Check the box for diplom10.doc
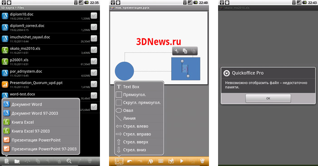Image resolution: width=318 pixels, height=166 pixels. [94, 15]
